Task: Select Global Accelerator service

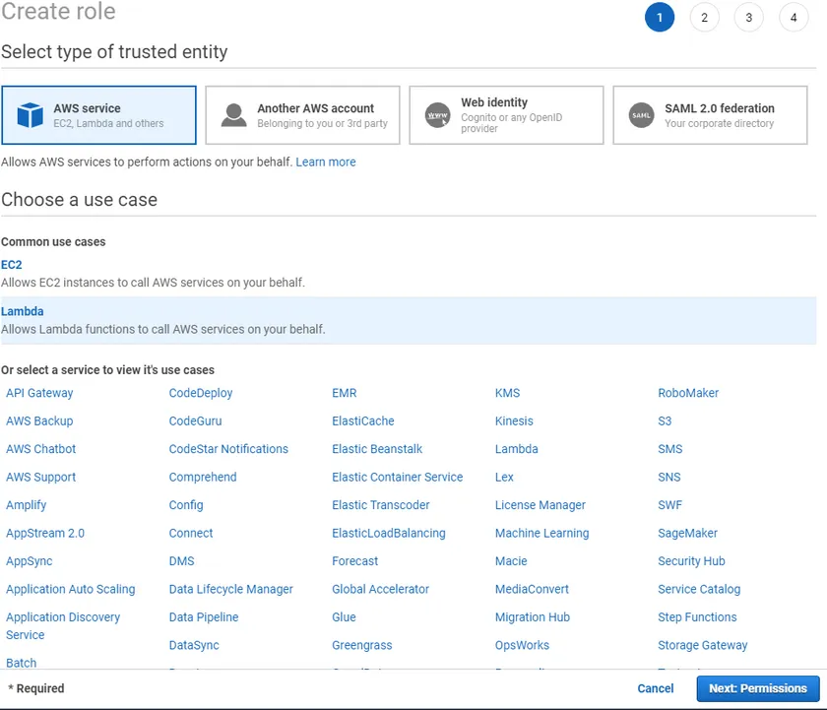Action: [380, 589]
